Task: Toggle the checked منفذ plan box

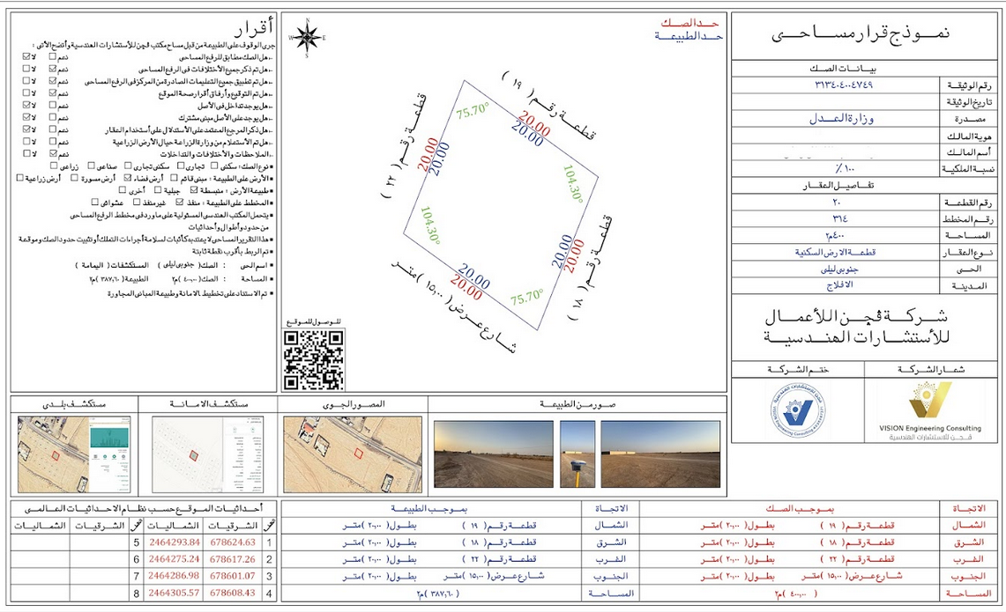Action: [x=180, y=202]
